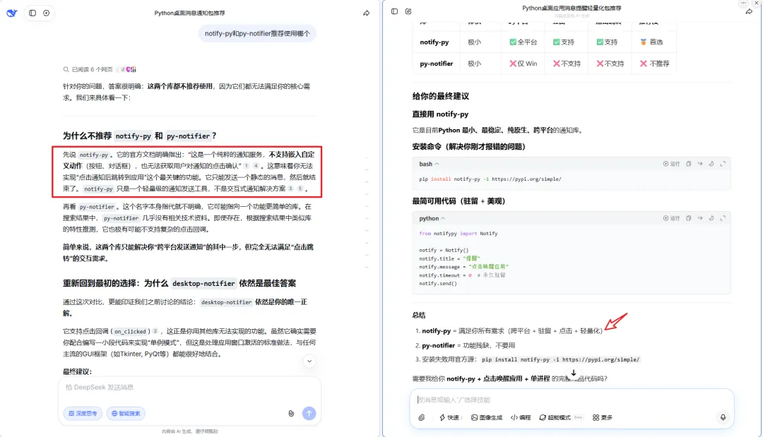Enable 超能模式 Beta mode
The image size is (763, 437).
[560, 417]
